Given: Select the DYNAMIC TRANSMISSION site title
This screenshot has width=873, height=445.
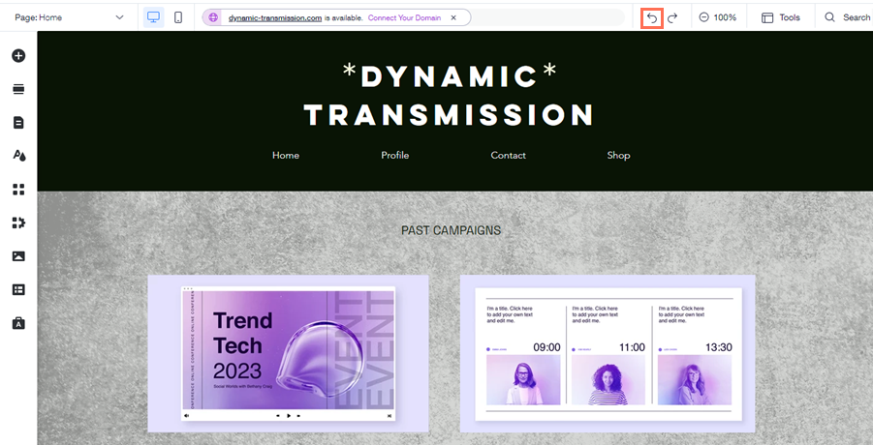Looking at the screenshot, I should point(450,95).
